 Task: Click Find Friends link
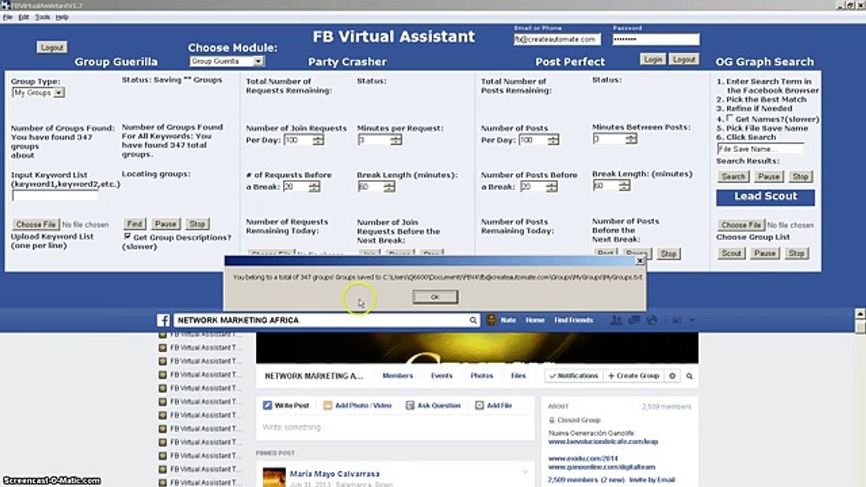[573, 321]
